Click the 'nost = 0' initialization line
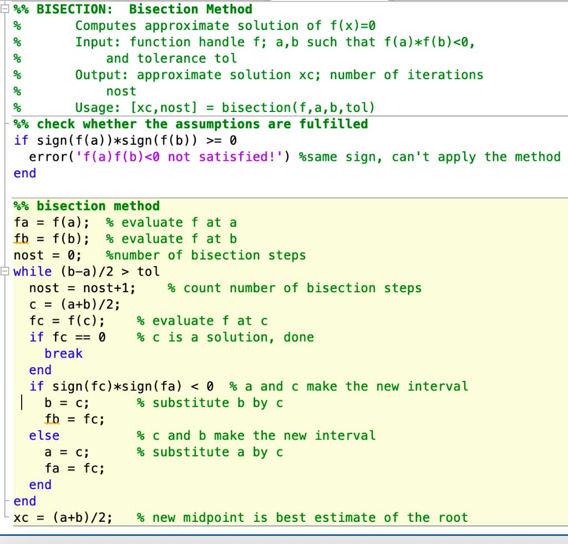 point(44,255)
